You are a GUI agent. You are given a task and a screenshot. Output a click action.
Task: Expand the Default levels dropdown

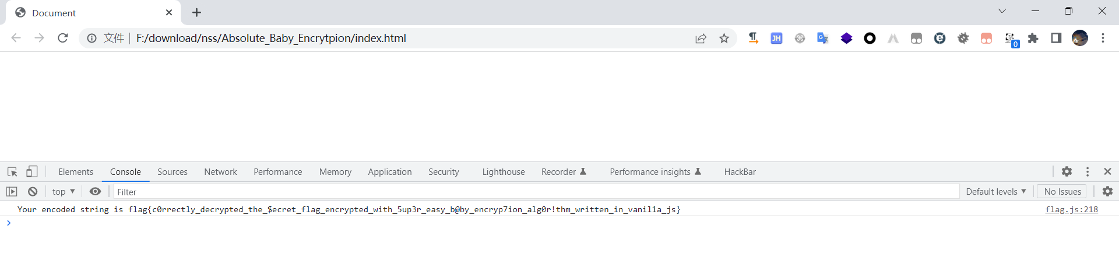click(995, 191)
